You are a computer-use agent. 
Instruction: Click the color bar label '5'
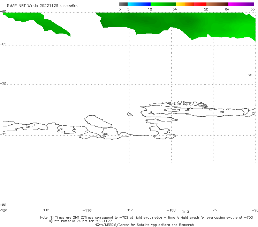(128, 9)
